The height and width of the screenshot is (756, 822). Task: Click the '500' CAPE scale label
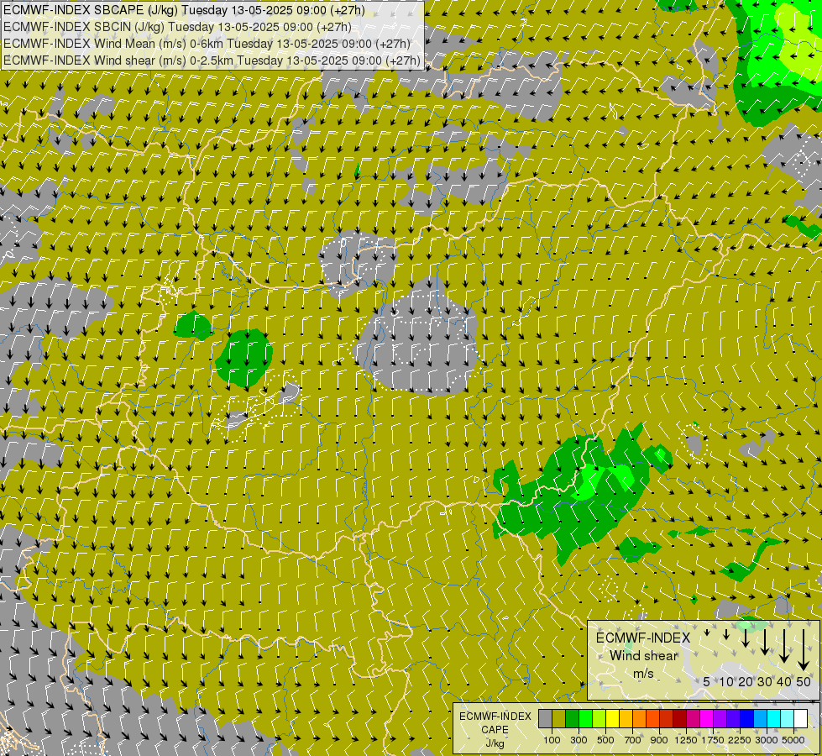click(605, 740)
